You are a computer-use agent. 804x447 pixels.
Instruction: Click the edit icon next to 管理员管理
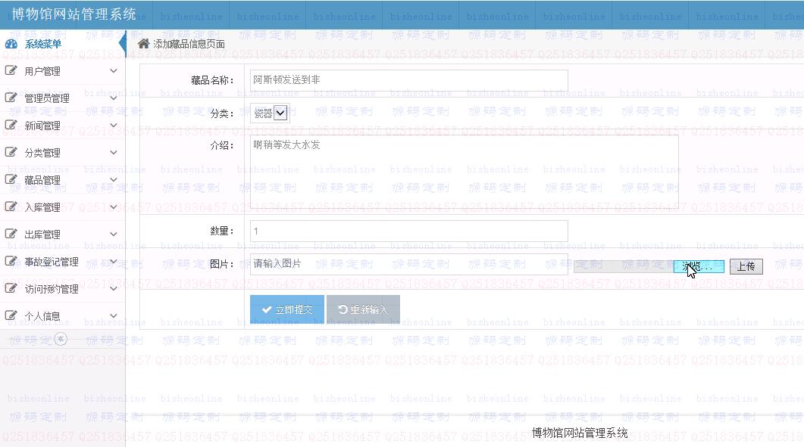[11, 98]
